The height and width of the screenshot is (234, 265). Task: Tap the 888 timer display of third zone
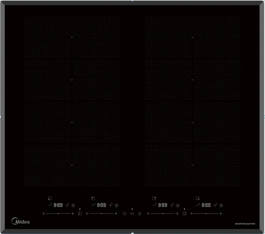click(163, 205)
